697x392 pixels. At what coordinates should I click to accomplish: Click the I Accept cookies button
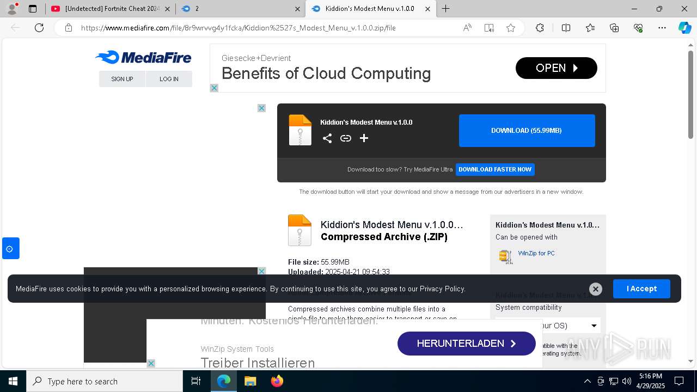(641, 289)
